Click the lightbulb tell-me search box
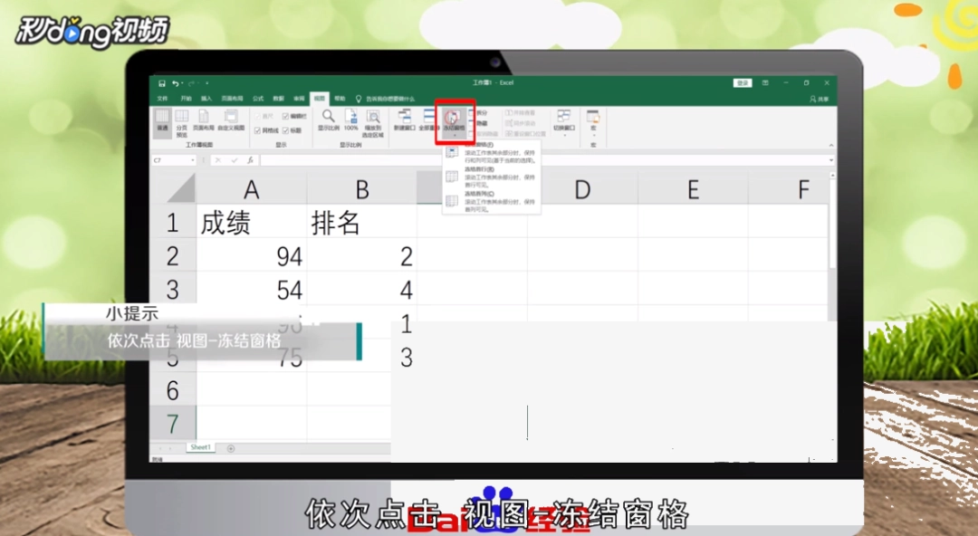This screenshot has height=536, width=978. pos(385,99)
